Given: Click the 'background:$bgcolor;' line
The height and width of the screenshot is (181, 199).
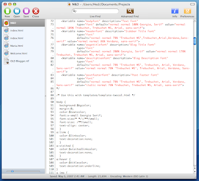Looking at the screenshot, I should pyautogui.click(x=75, y=105).
